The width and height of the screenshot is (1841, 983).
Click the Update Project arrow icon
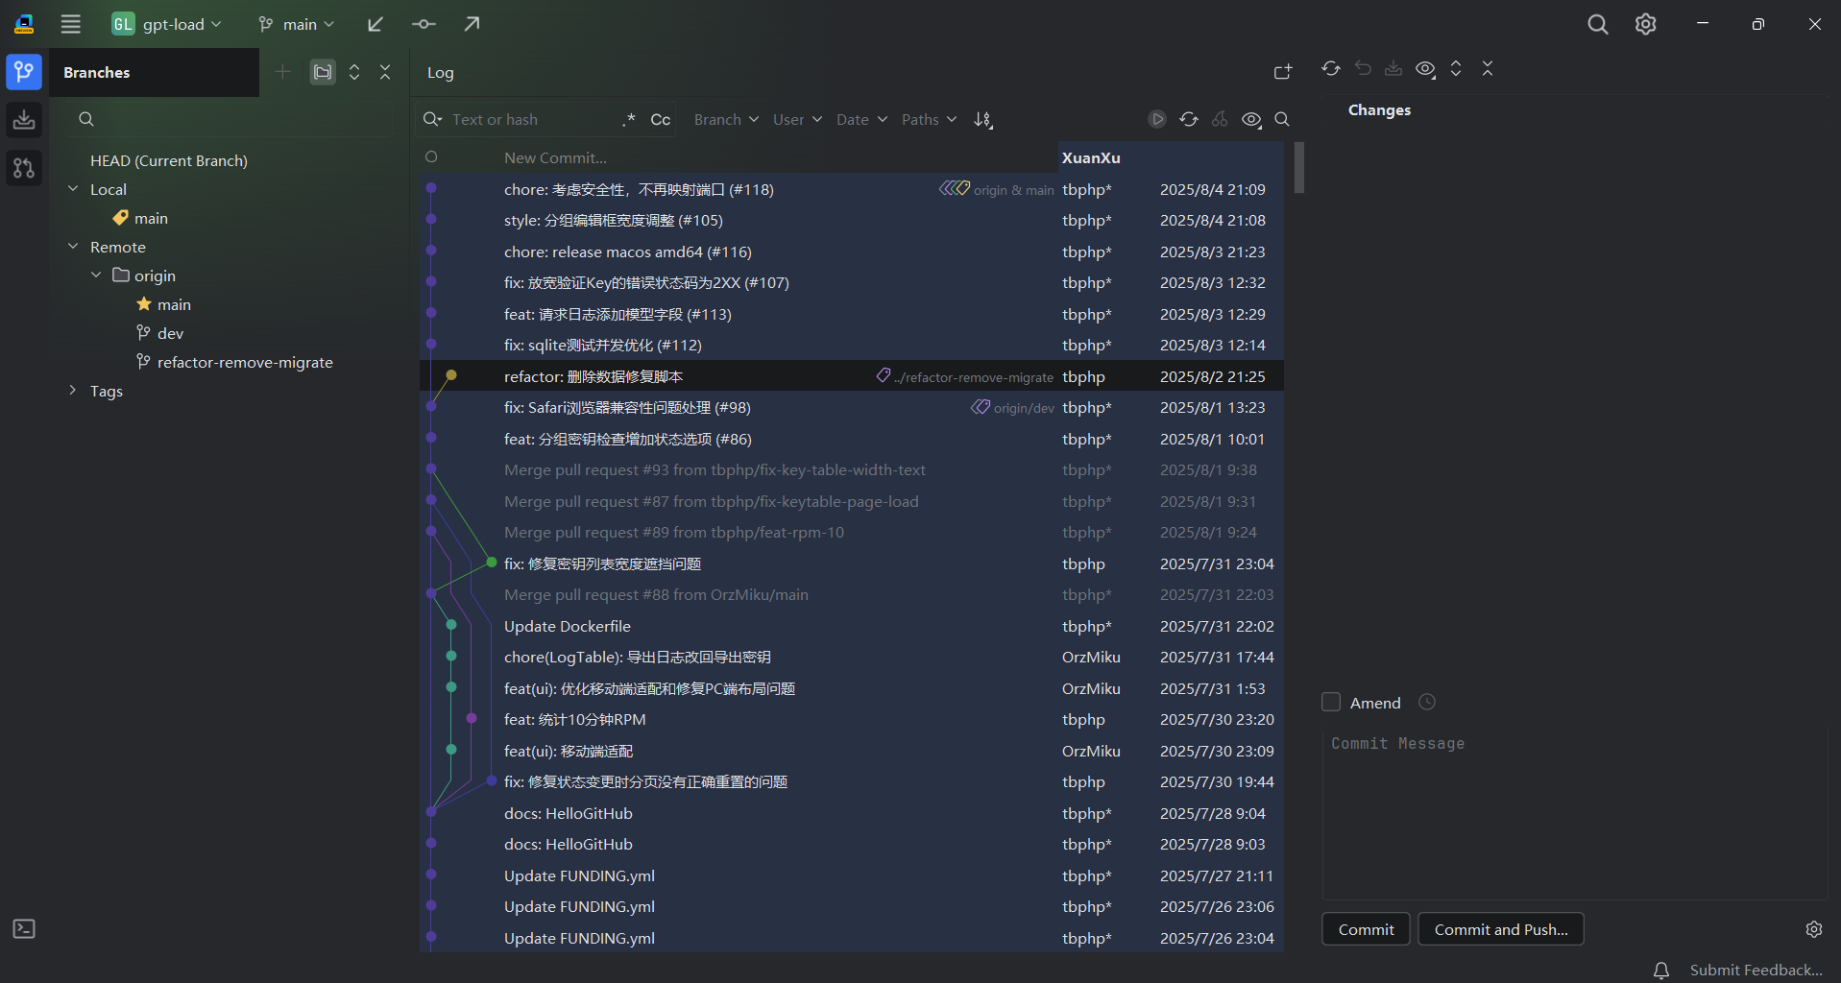(x=375, y=24)
